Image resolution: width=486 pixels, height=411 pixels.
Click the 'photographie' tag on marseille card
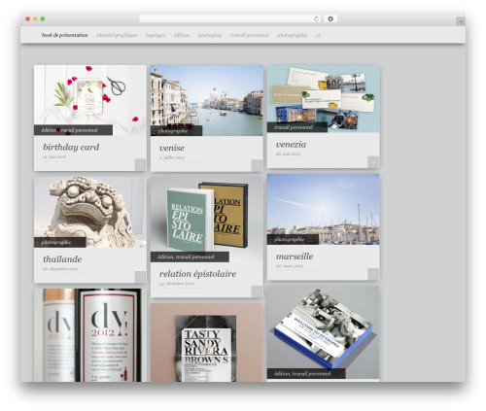[x=293, y=240]
